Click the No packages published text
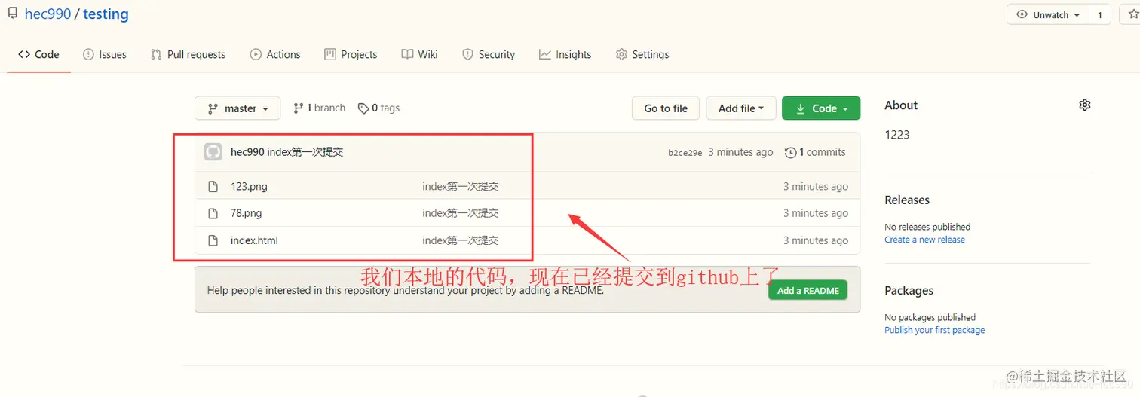Viewport: 1140px width, 397px height. pyautogui.click(x=930, y=317)
